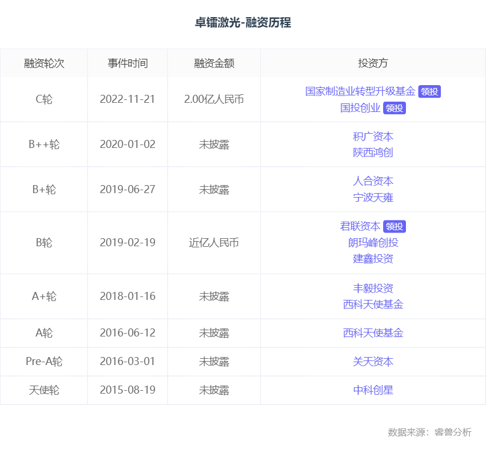Click 未披露 in the Pre-A轮 row

[214, 362]
